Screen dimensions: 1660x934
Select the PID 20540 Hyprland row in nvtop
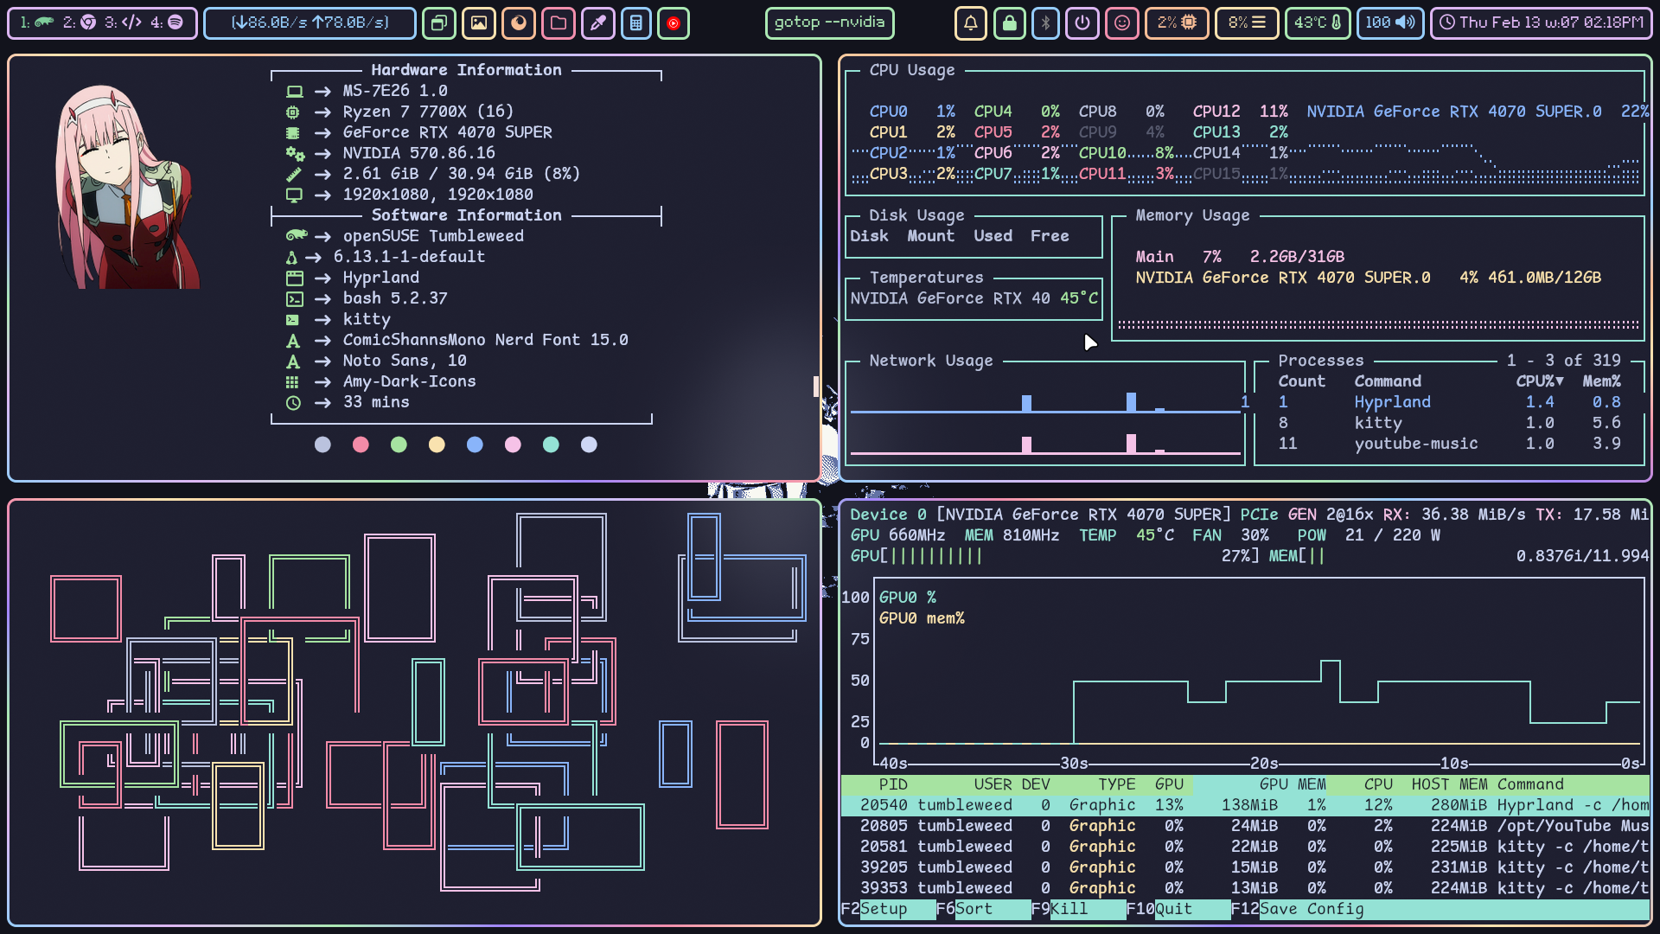[x=1245, y=805]
